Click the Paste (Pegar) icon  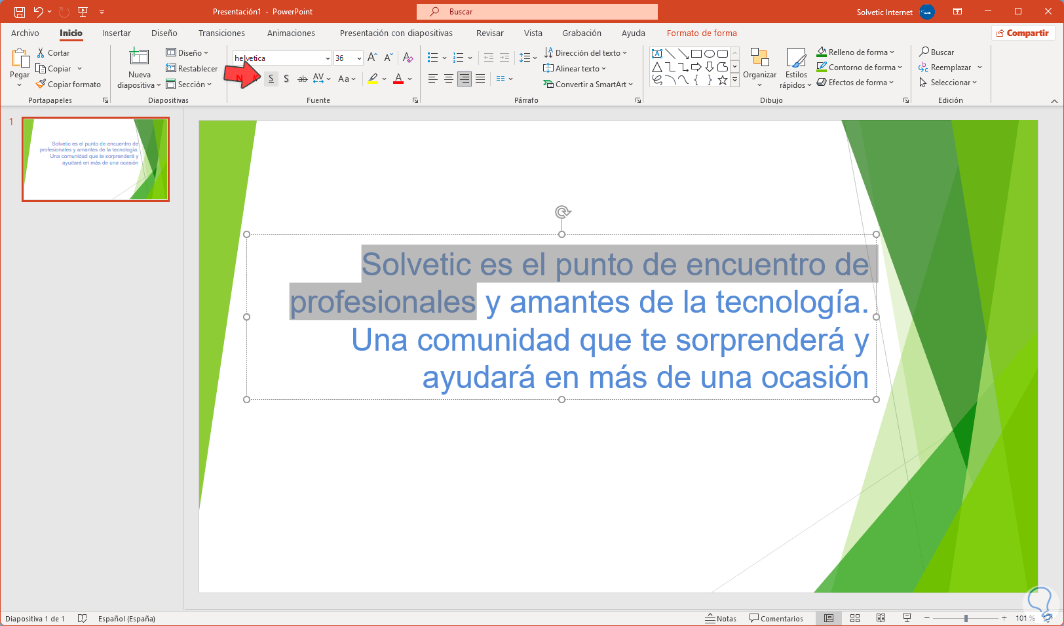[x=20, y=59]
